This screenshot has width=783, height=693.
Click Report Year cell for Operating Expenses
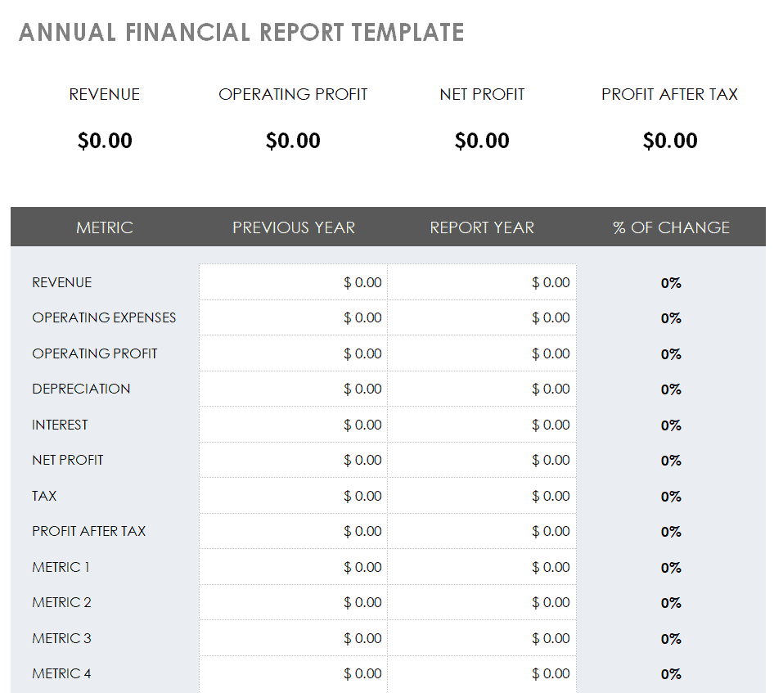pos(482,317)
